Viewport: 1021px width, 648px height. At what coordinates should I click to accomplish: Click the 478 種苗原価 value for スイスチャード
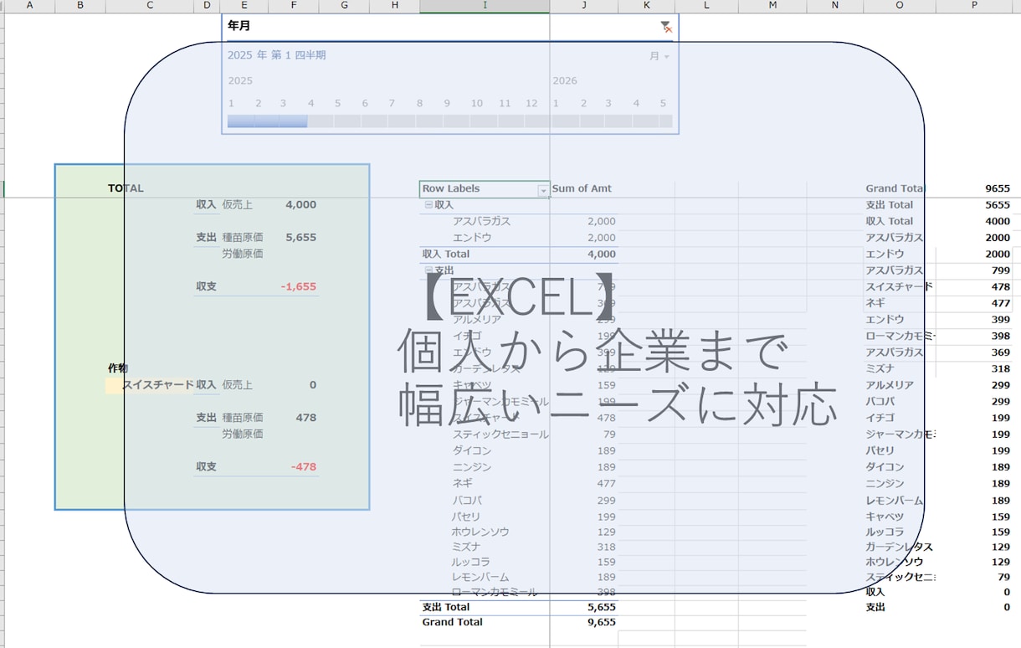tap(306, 417)
